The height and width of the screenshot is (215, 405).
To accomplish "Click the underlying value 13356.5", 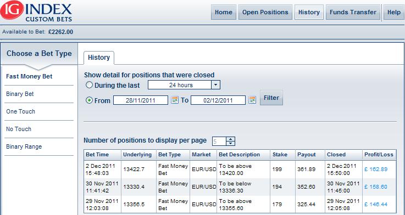I will 134,205.
